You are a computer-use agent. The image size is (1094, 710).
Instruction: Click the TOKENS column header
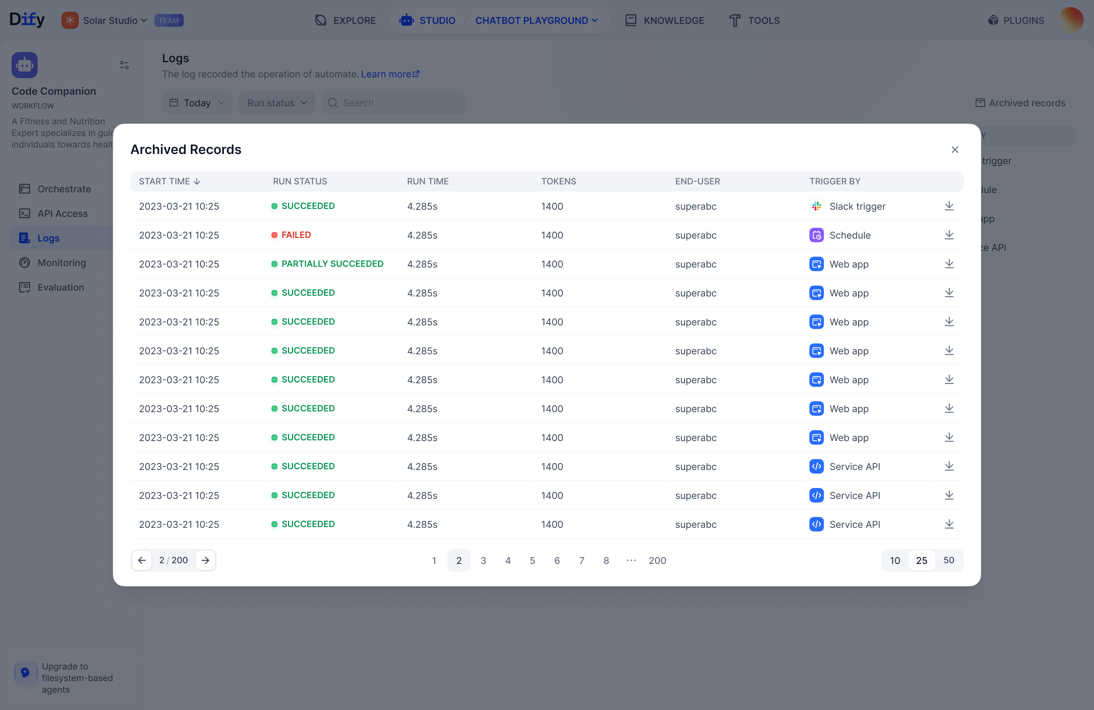[559, 181]
